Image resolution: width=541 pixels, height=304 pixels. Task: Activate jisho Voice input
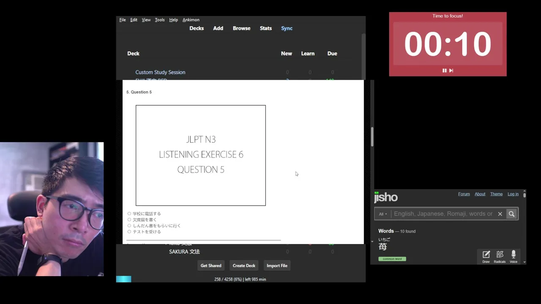coord(514,256)
